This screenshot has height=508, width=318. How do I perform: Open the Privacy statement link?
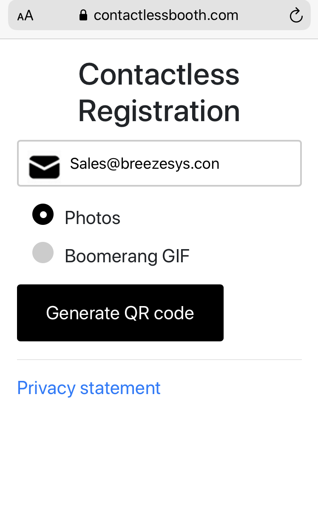click(x=89, y=388)
